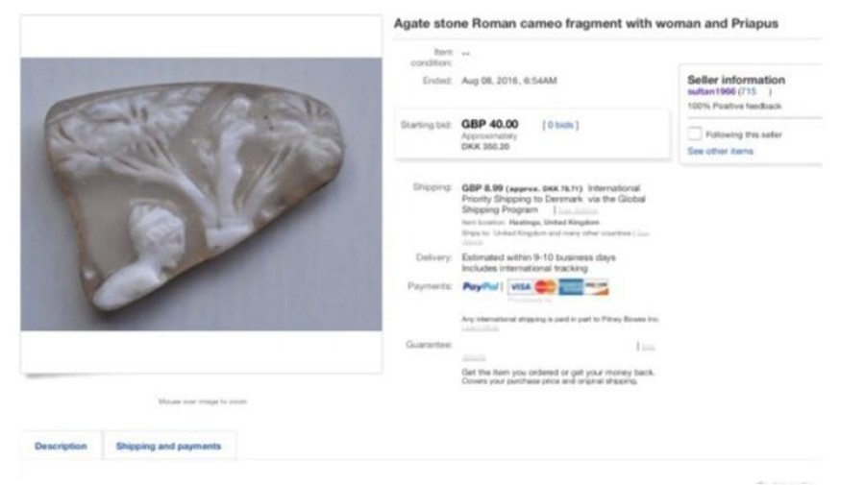The width and height of the screenshot is (865, 485).
Task: Click the Visa card icon
Action: click(x=520, y=287)
